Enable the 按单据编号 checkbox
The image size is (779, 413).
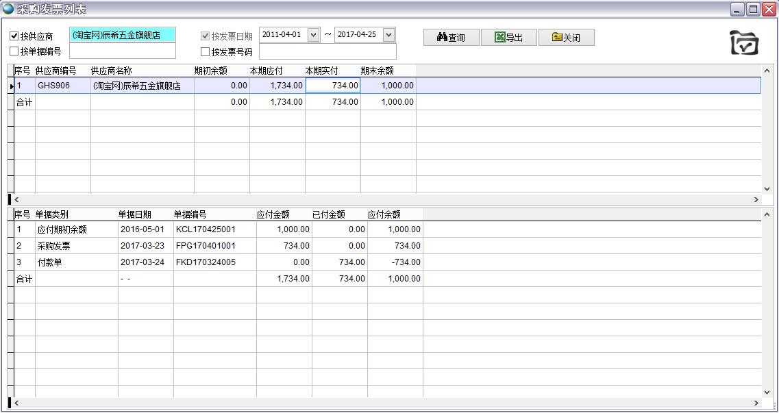pyautogui.click(x=14, y=51)
